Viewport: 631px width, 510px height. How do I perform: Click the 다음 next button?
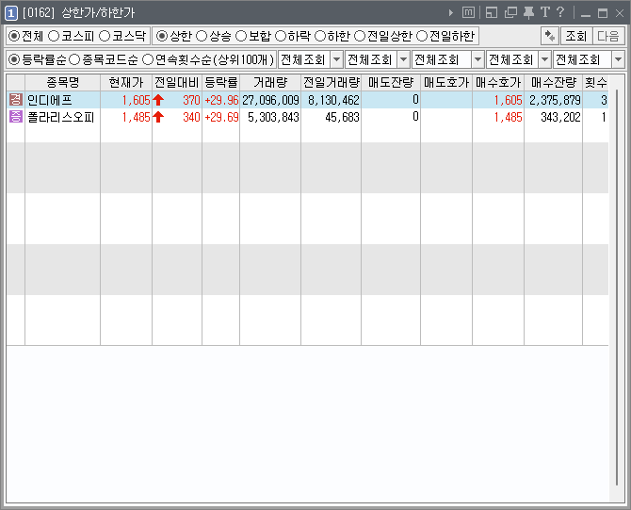(x=608, y=36)
